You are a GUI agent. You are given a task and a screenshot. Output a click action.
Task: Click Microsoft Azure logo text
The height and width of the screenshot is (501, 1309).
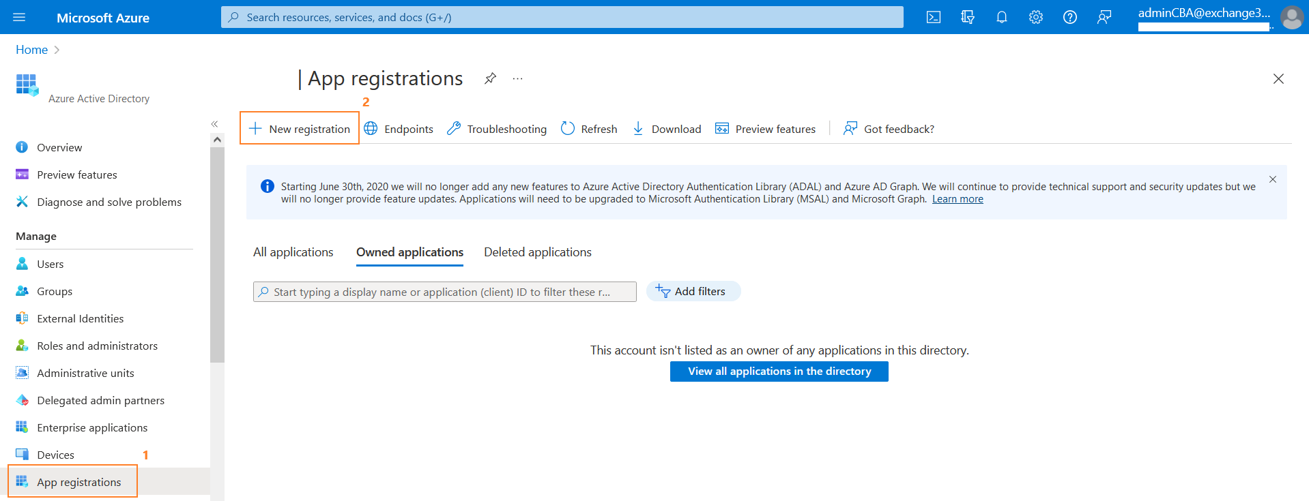[103, 18]
